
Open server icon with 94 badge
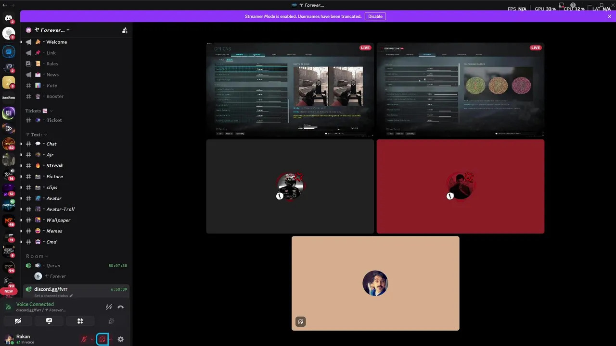tap(9, 267)
